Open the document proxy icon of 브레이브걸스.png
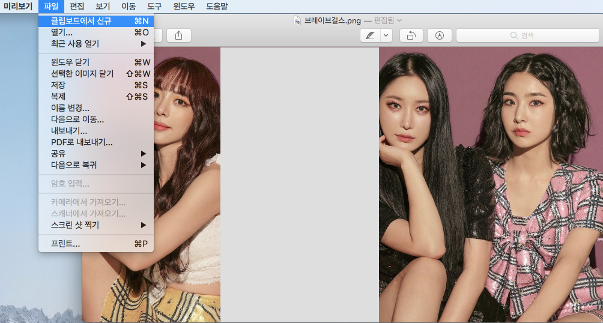 [x=297, y=20]
